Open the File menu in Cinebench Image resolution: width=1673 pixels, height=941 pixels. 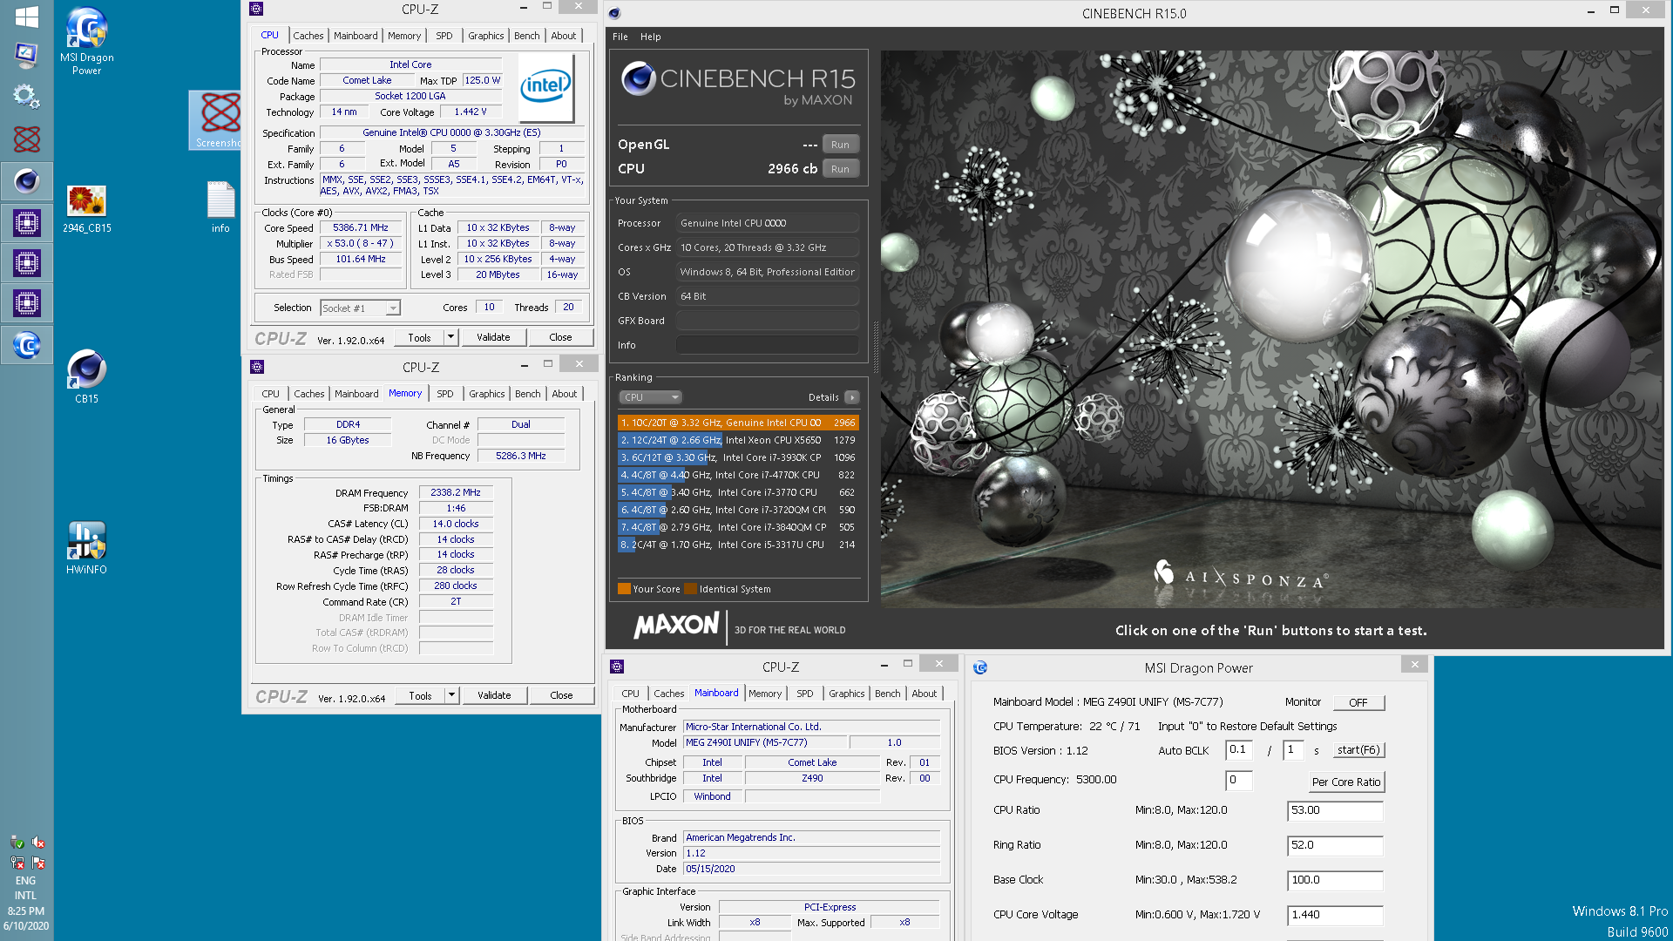click(620, 37)
